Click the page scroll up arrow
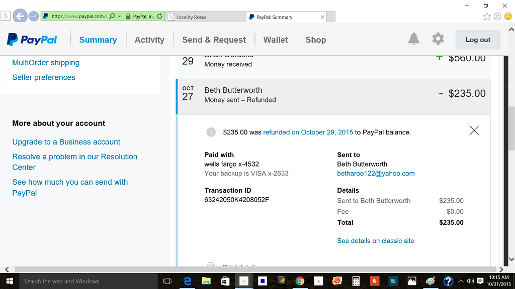 [511, 30]
